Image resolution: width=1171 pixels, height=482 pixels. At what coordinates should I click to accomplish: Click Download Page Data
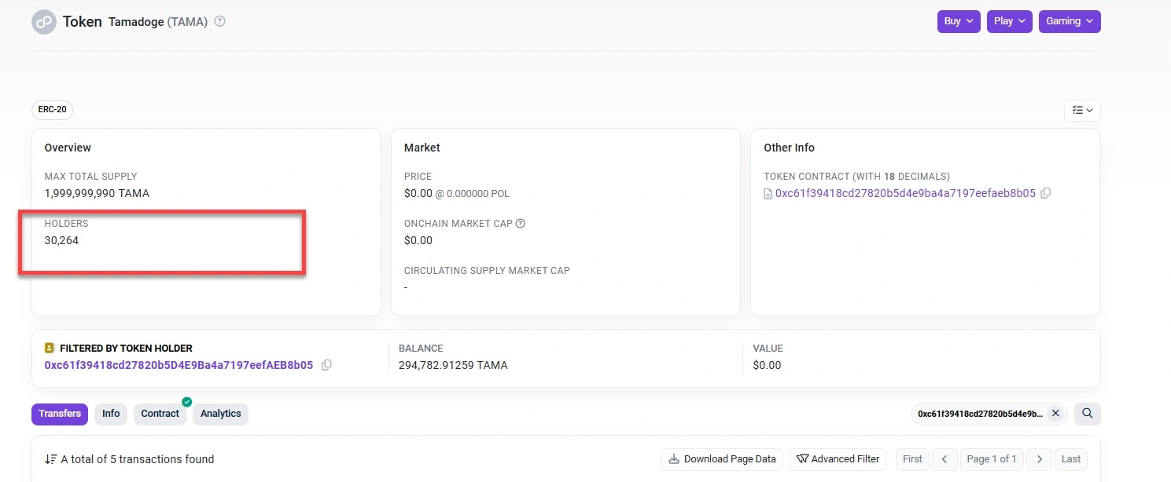pos(721,458)
